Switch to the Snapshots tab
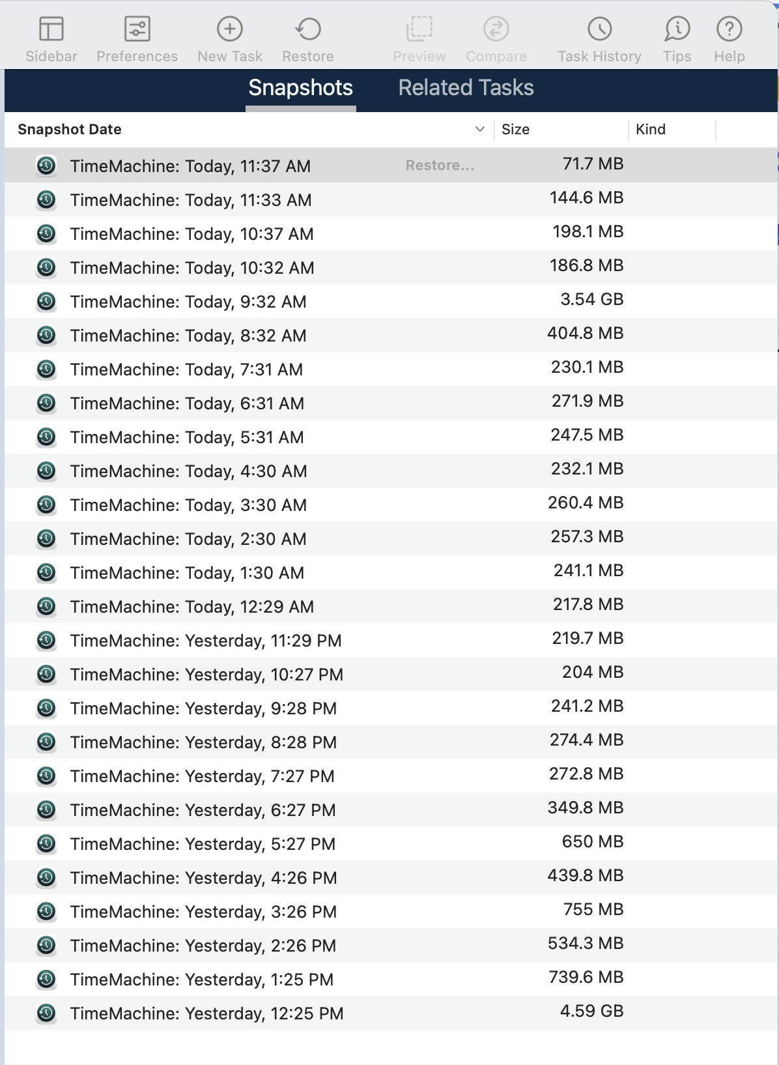The height and width of the screenshot is (1065, 779). [301, 88]
